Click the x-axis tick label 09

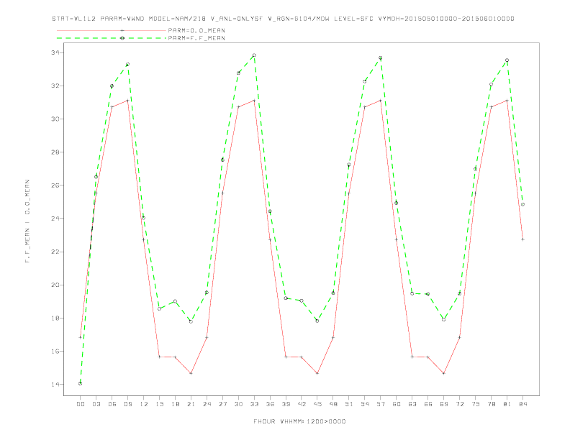[x=127, y=404]
